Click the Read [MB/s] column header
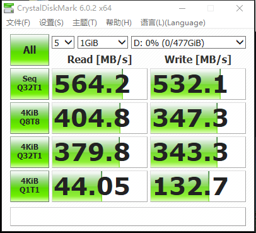The width and height of the screenshot is (256, 233). tap(100, 59)
